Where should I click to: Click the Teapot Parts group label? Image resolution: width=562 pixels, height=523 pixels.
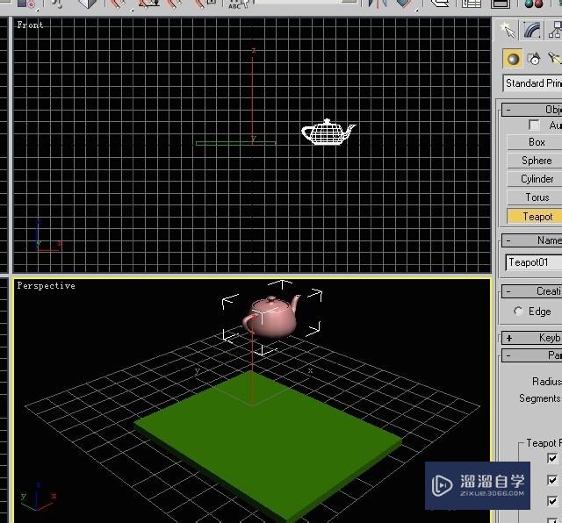tap(544, 443)
